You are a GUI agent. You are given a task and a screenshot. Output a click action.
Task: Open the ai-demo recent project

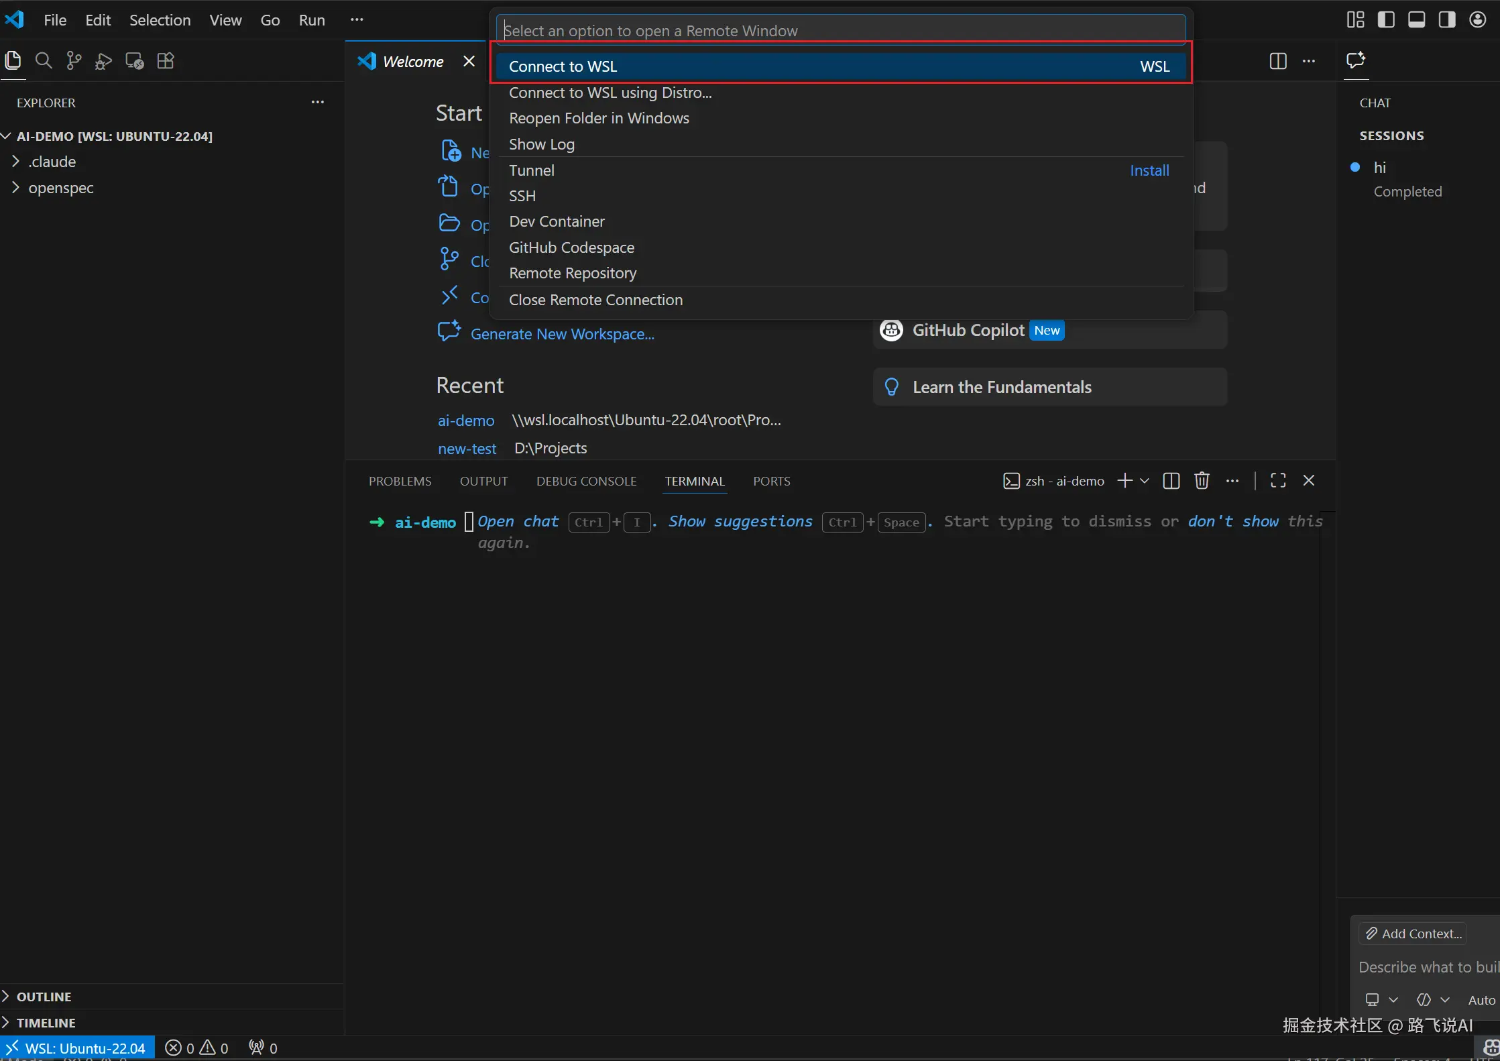pyautogui.click(x=466, y=421)
